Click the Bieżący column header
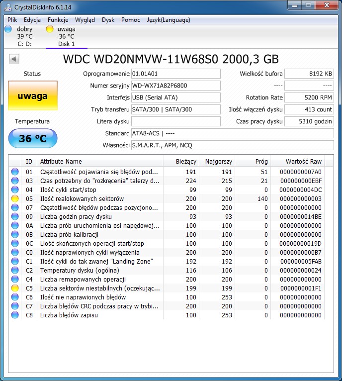Screen dimensions: 342x381 click(x=181, y=161)
